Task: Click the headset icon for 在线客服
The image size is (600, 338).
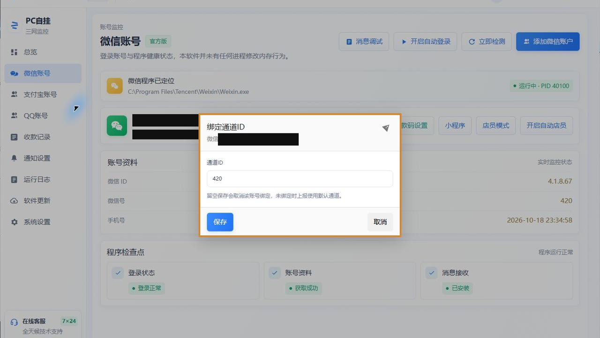Action: point(14,323)
